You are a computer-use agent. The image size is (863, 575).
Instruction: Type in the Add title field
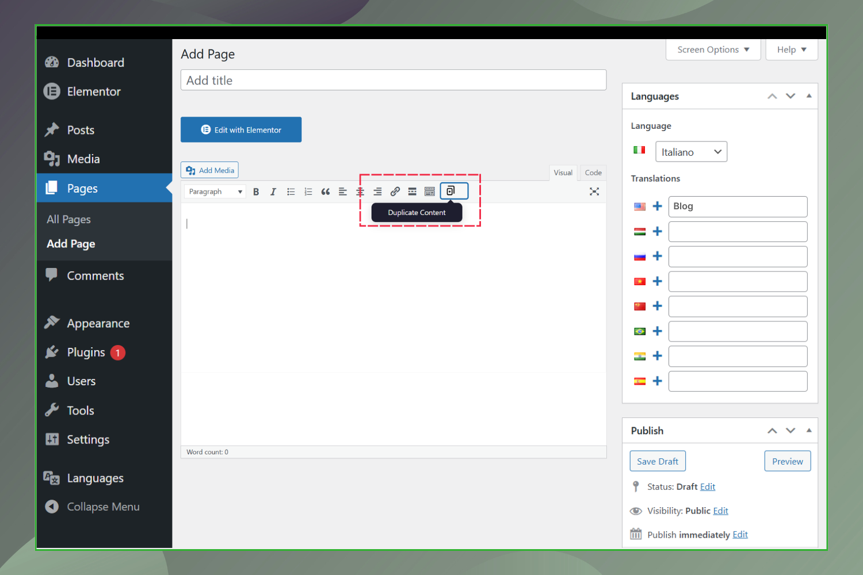click(394, 79)
